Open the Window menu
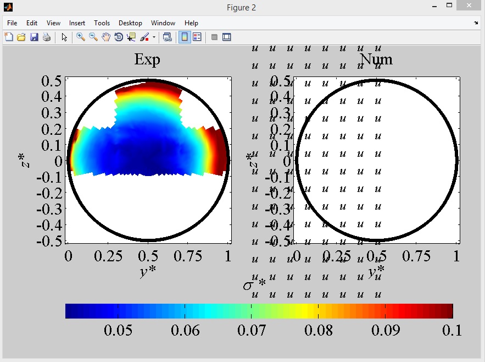The width and height of the screenshot is (485, 362). tap(163, 23)
